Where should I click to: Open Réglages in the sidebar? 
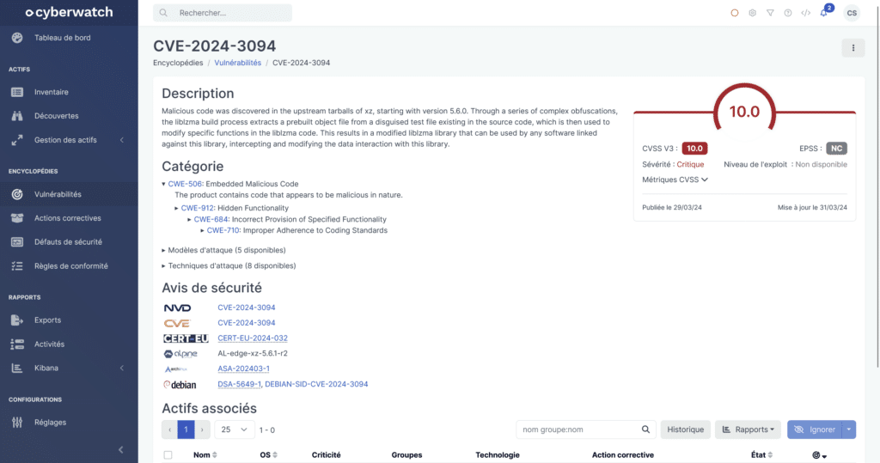click(50, 422)
